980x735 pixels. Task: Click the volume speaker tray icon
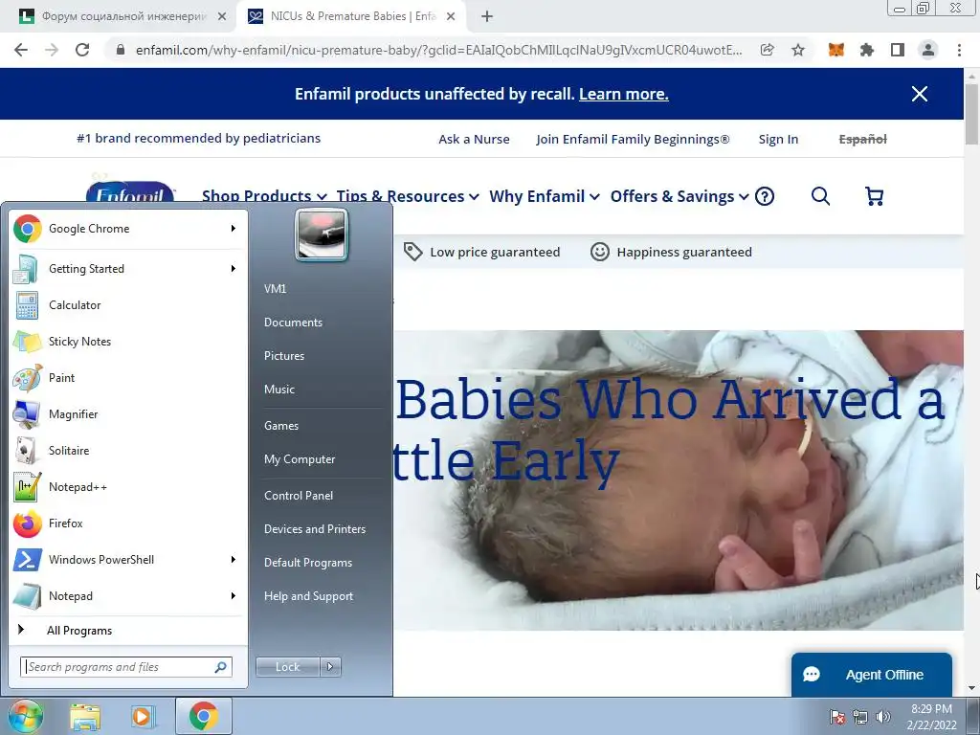tap(883, 717)
